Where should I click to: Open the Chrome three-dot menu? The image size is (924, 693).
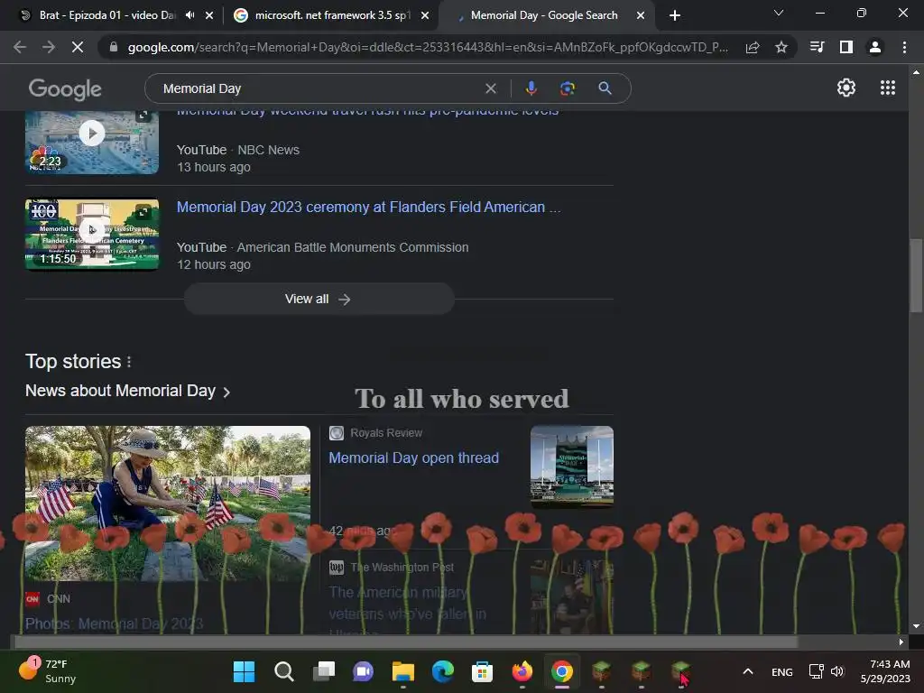click(904, 47)
